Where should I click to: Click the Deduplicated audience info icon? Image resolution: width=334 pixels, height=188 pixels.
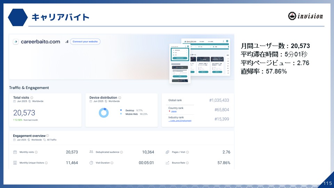click(x=121, y=152)
